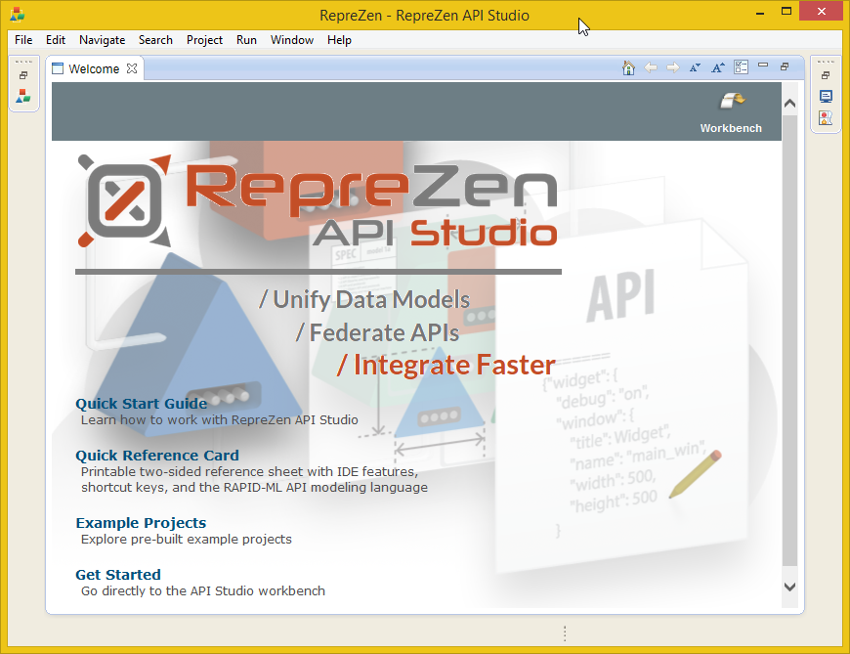This screenshot has width=850, height=654.
Task: Magnify font size with the large A icon
Action: tap(718, 67)
